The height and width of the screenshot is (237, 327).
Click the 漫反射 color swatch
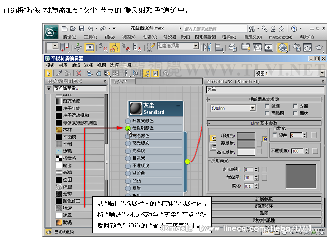click(x=246, y=144)
